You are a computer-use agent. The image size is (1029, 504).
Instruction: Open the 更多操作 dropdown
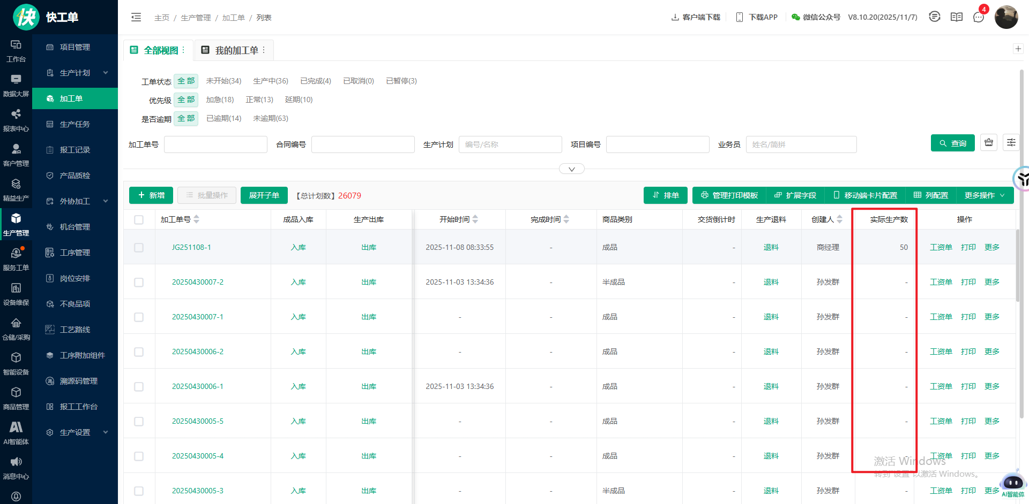point(984,195)
